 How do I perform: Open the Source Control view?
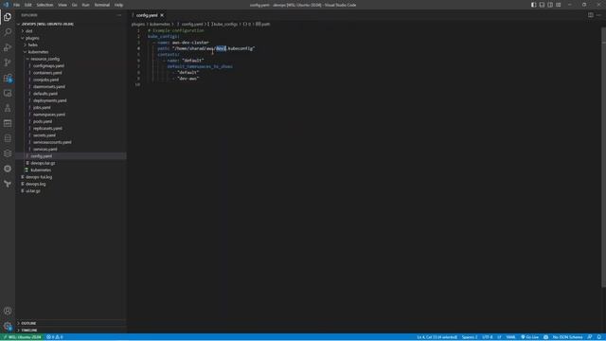8,63
